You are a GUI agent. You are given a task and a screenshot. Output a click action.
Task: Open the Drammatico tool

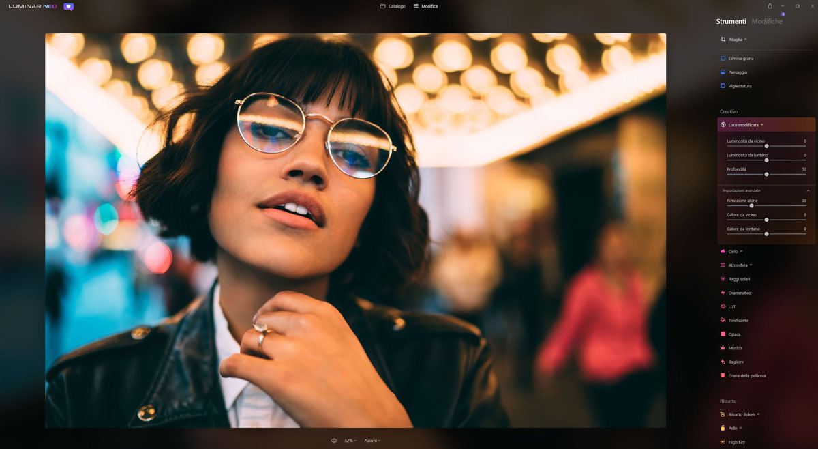(740, 293)
